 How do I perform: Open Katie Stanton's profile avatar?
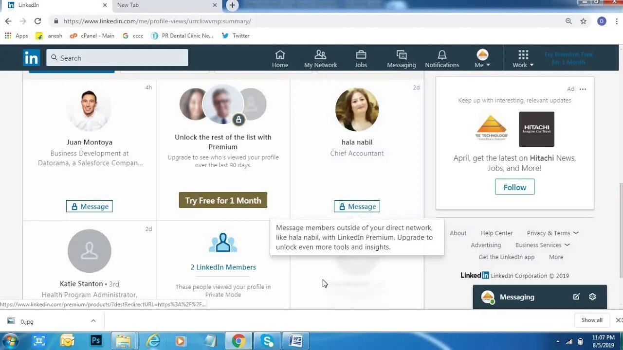[x=90, y=251]
